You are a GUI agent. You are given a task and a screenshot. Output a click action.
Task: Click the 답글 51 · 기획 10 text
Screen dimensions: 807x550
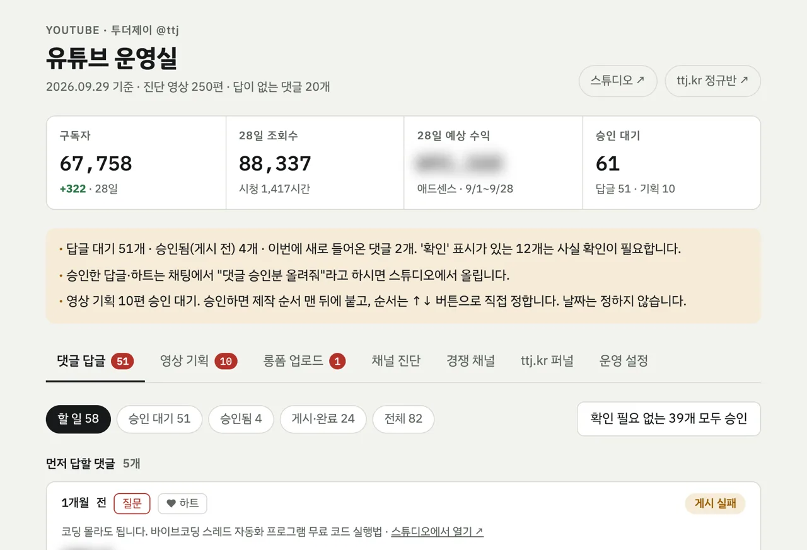(x=636, y=189)
